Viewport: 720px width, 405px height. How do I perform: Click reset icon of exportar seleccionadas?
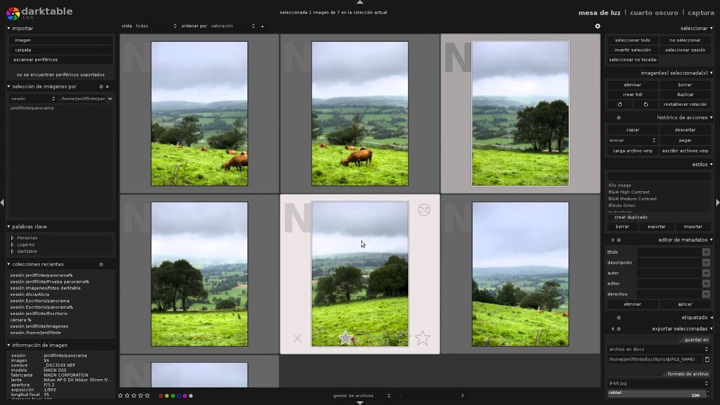pyautogui.click(x=619, y=329)
